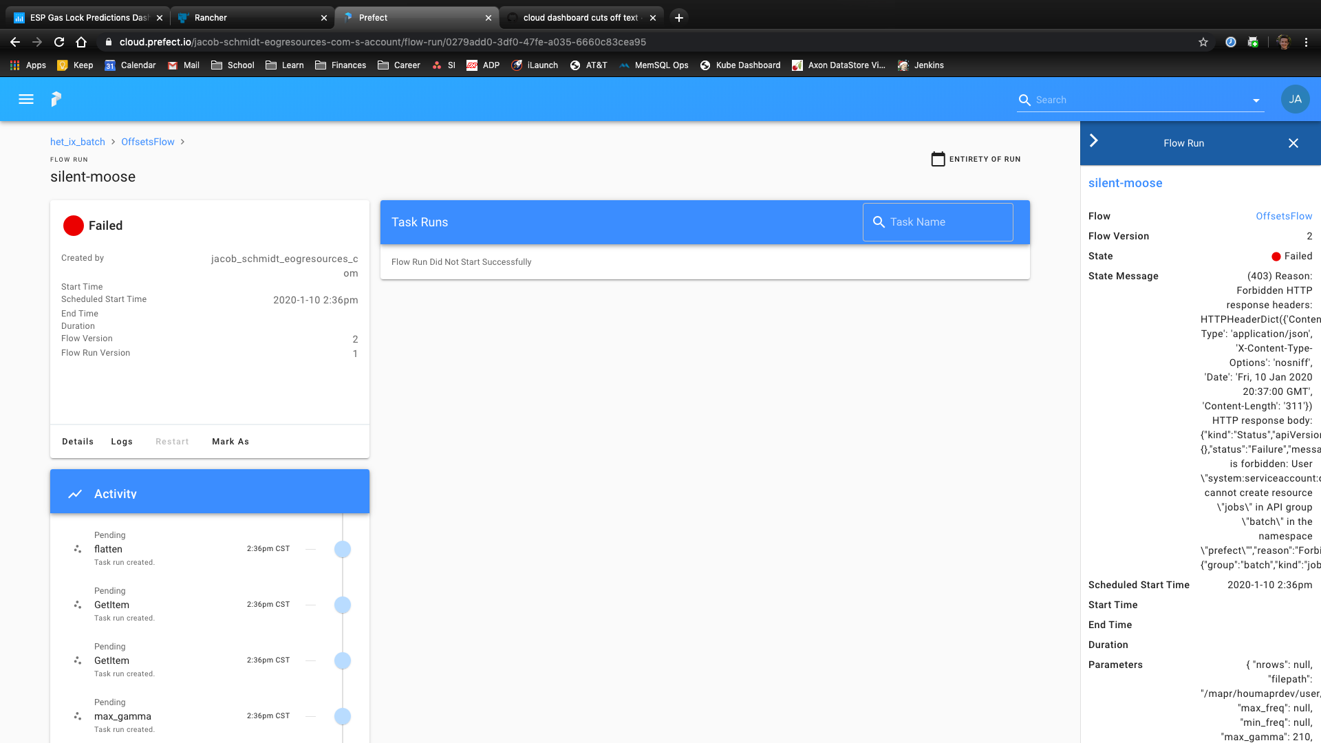Screen dimensions: 1321x743
Task: Go to browser home page
Action: 81,42
